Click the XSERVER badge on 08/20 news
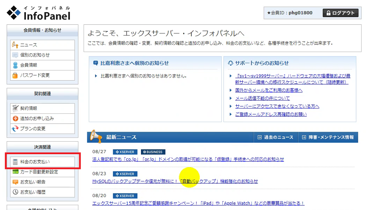The height and width of the screenshot is (210, 370). tap(125, 196)
